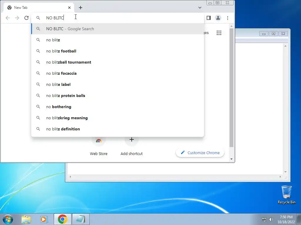Click the Chrome taskbar icon
This screenshot has width=301, height=225.
coord(63,219)
